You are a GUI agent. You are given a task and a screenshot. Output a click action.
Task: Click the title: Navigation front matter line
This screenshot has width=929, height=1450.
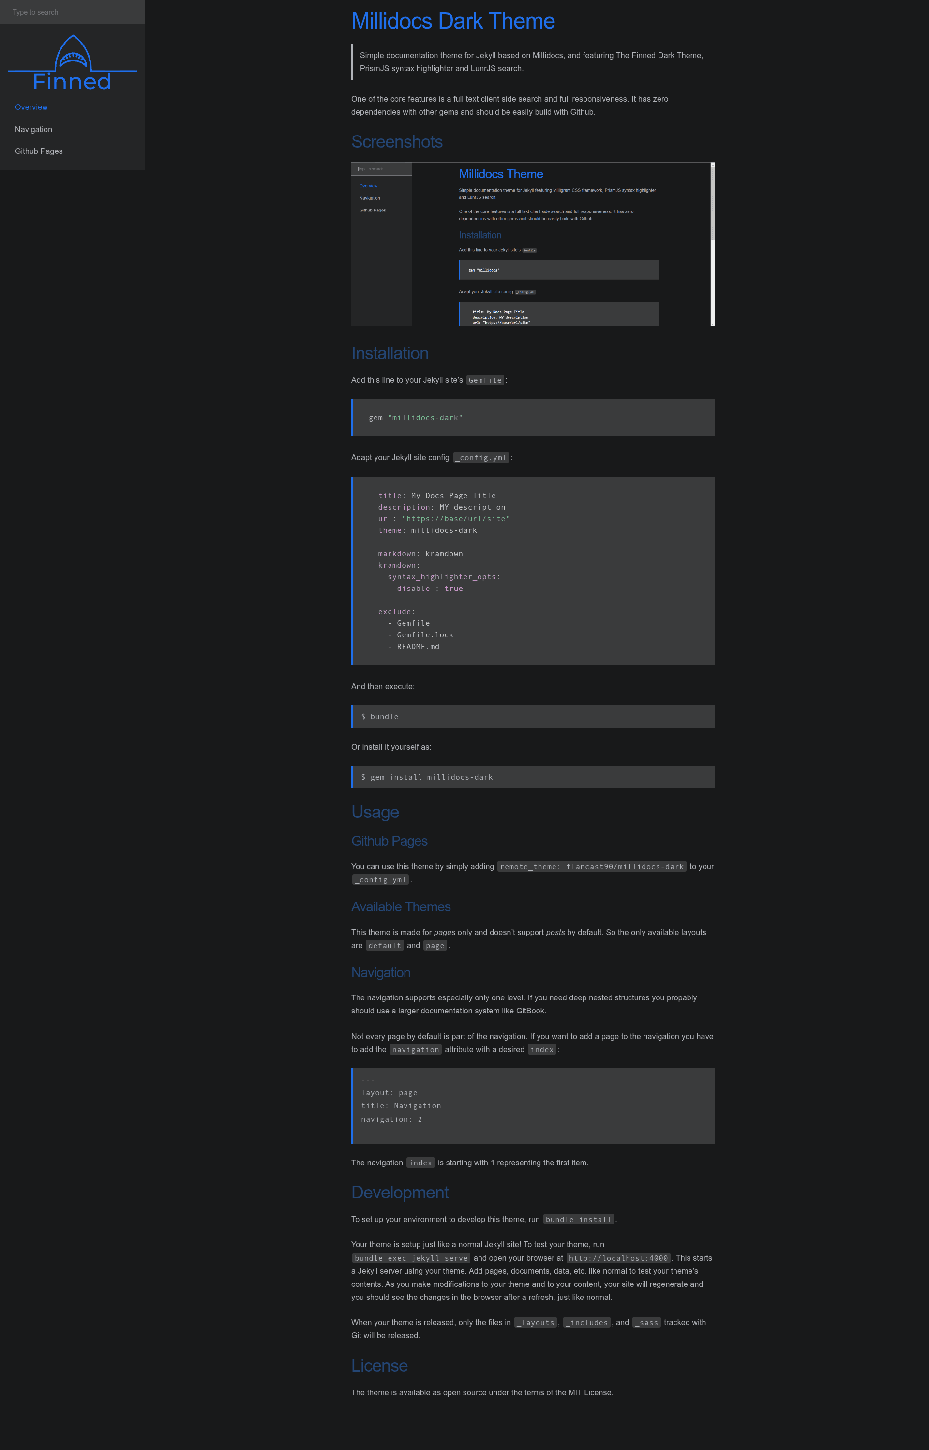[x=401, y=1106]
